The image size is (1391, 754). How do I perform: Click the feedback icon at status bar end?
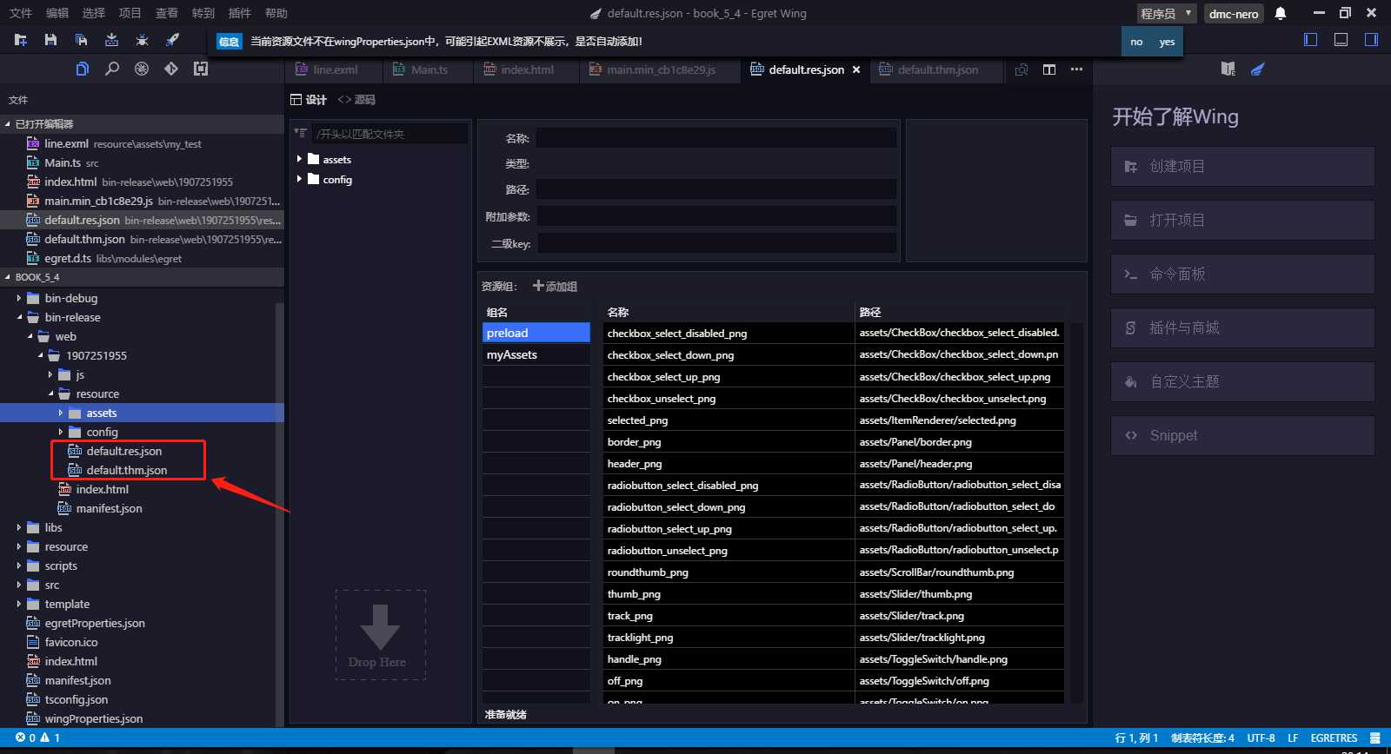1375,737
